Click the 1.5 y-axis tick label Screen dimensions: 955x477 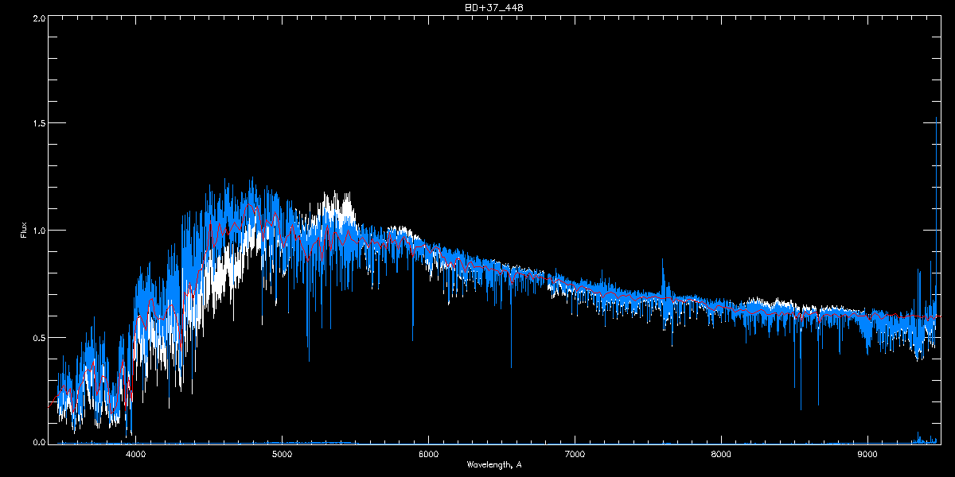tap(38, 123)
